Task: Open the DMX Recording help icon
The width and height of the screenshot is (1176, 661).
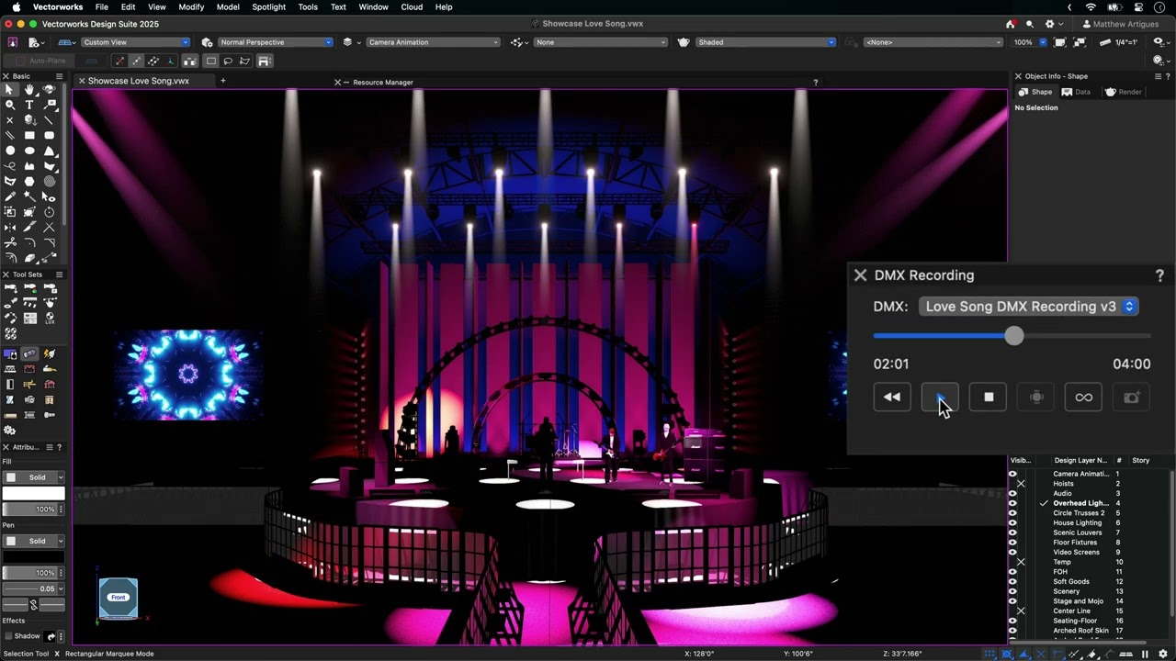Action: point(1159,275)
